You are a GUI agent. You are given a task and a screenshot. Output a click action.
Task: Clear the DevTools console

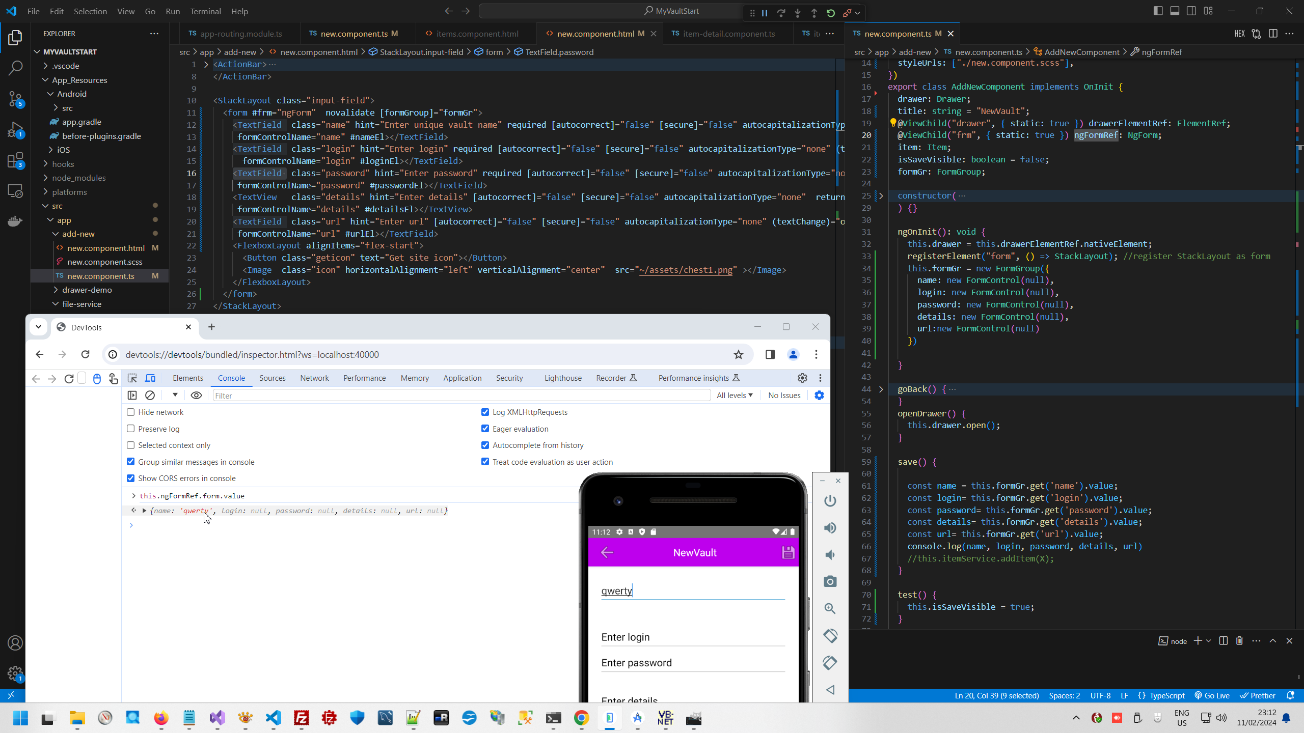(x=150, y=396)
